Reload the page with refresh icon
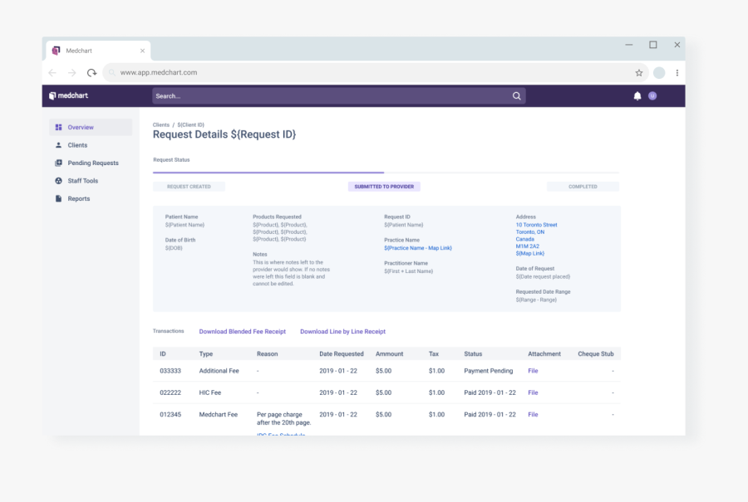The width and height of the screenshot is (748, 502). [x=92, y=73]
